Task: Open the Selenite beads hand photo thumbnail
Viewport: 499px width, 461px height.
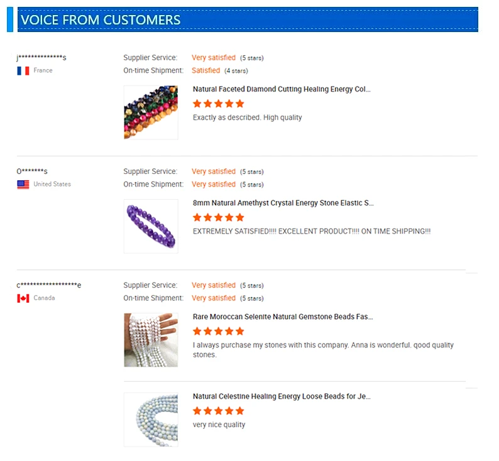Action: pos(151,340)
